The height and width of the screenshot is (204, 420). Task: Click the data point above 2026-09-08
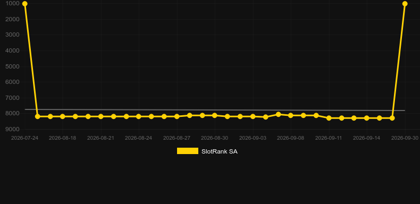tap(291, 115)
